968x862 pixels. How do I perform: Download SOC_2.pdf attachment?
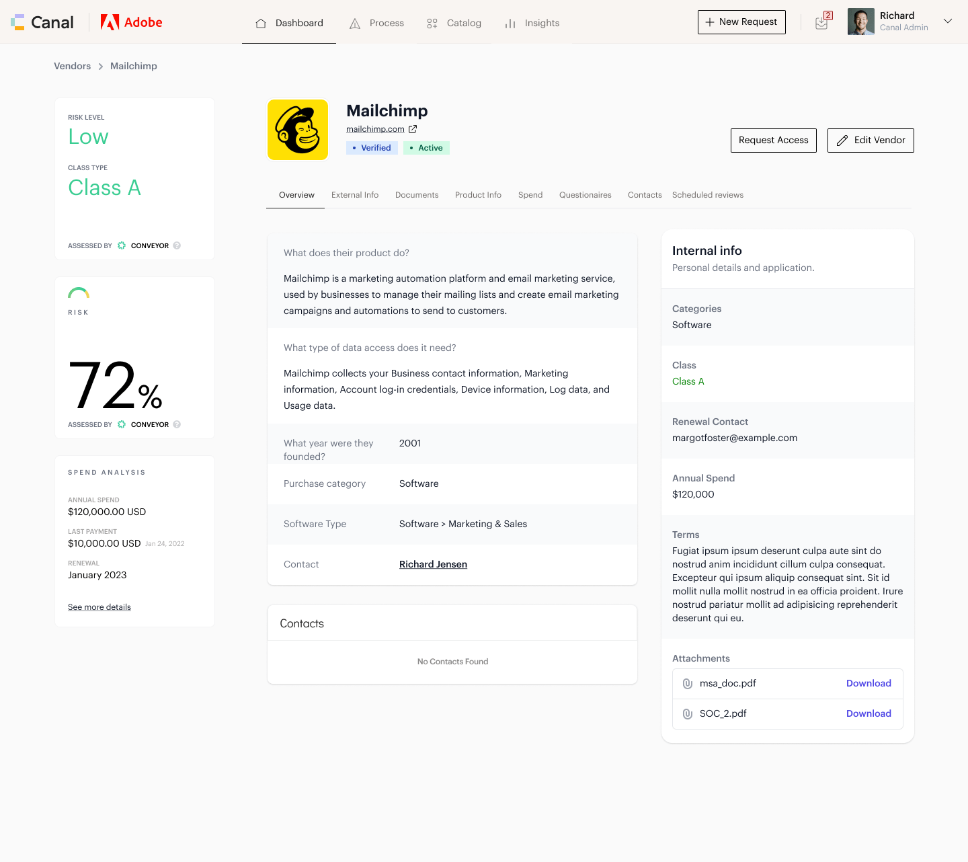pos(869,713)
